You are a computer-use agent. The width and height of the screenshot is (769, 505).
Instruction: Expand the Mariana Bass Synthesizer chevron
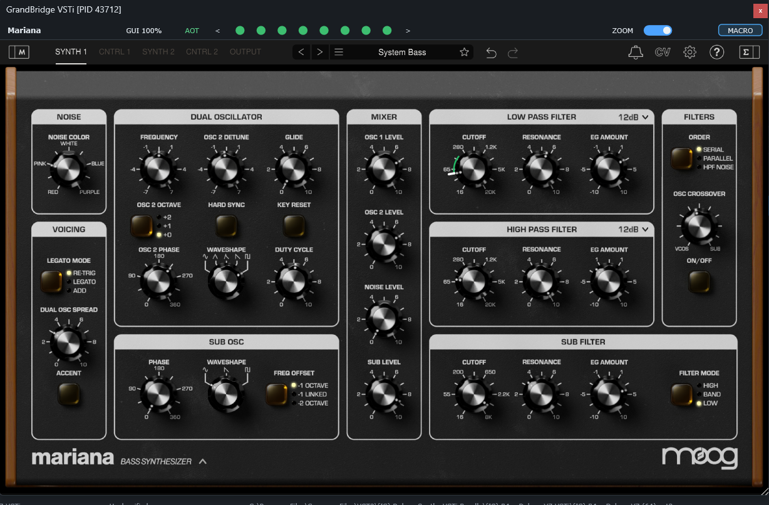(x=202, y=462)
